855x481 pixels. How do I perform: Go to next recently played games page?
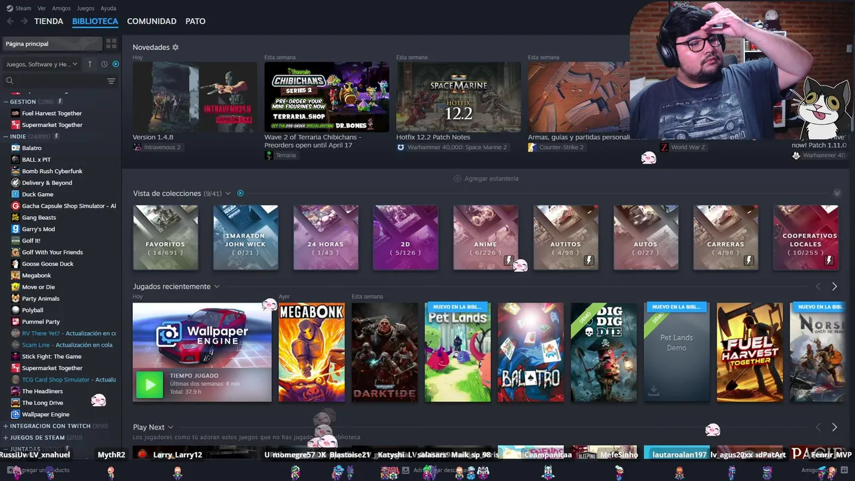click(x=834, y=287)
